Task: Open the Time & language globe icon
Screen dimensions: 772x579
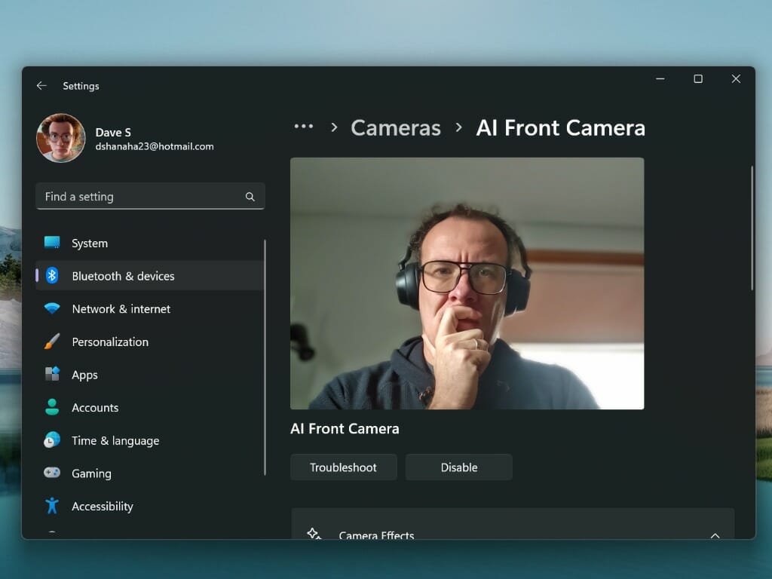Action: [52, 440]
